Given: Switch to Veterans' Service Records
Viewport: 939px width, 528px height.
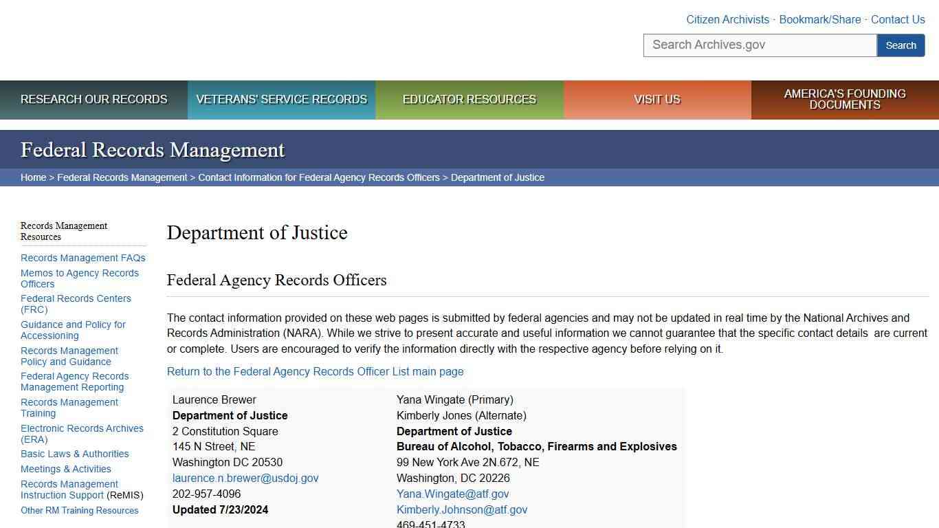Looking at the screenshot, I should point(281,100).
